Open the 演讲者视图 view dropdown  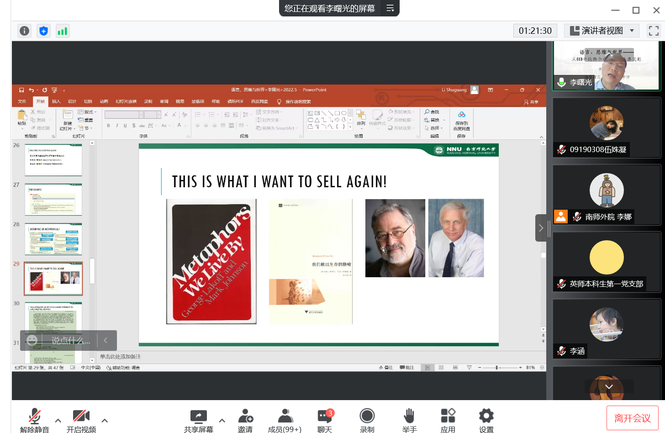coord(602,31)
